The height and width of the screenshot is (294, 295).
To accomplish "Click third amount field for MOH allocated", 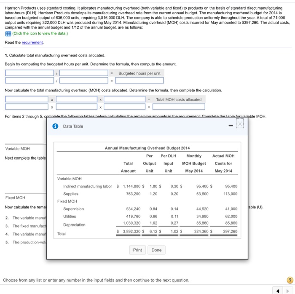I will (x=125, y=107).
